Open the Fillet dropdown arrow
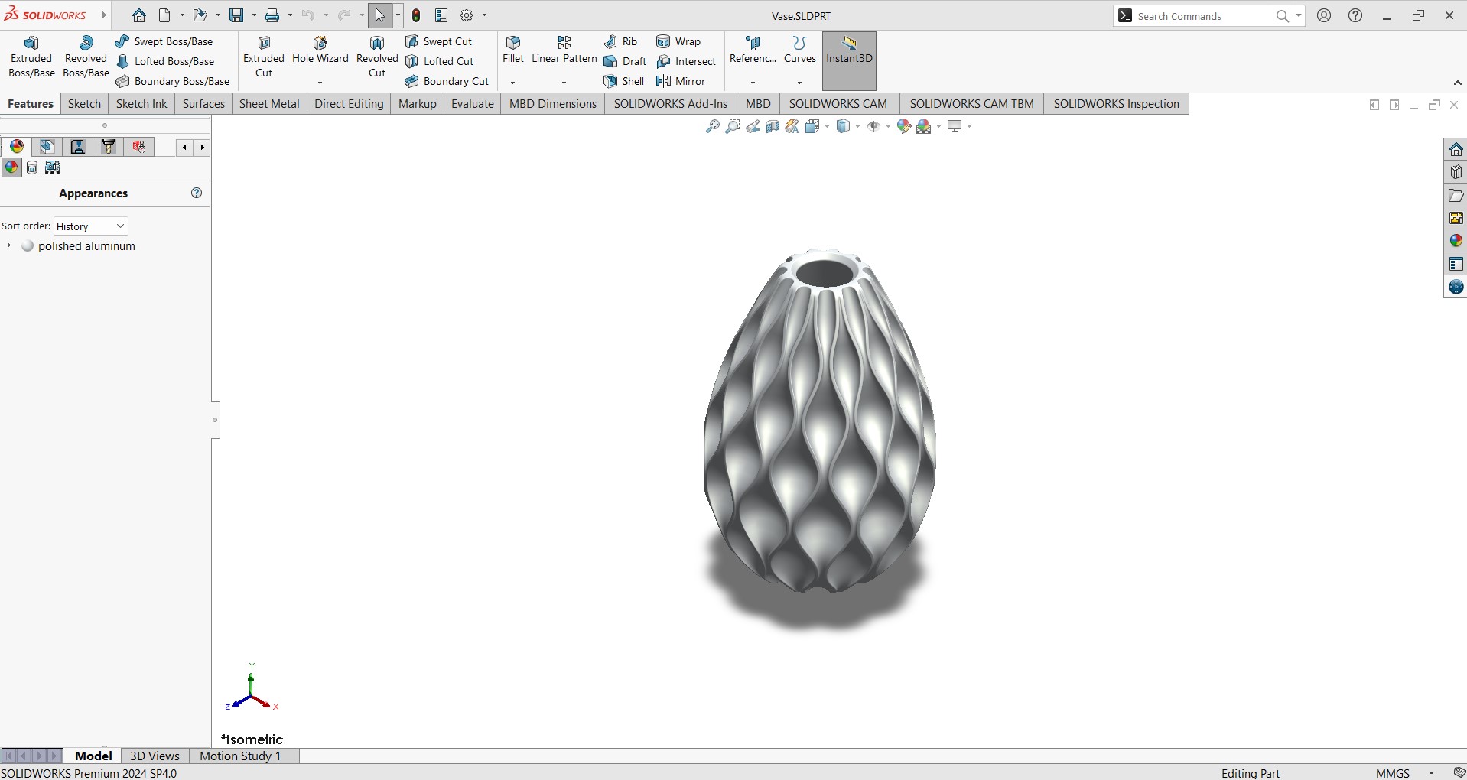The height and width of the screenshot is (780, 1467). 513,82
